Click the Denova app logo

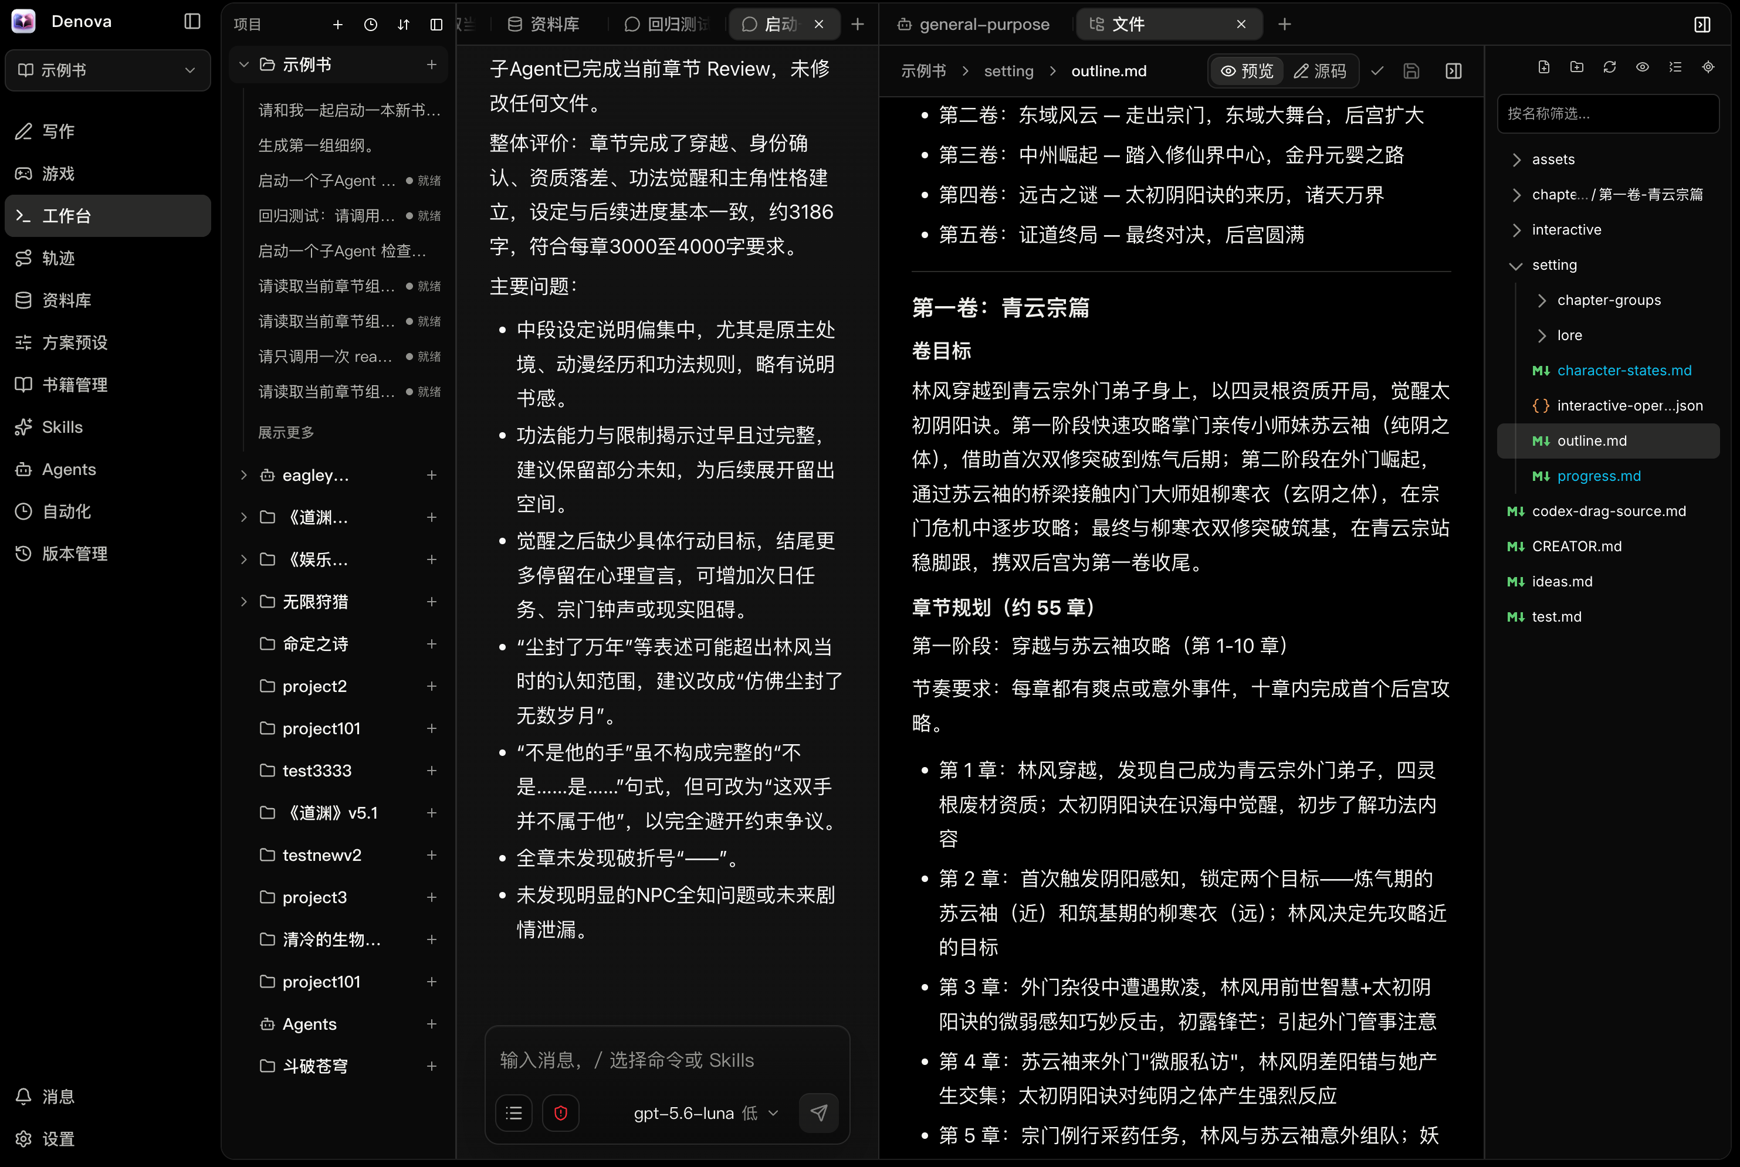click(x=24, y=21)
